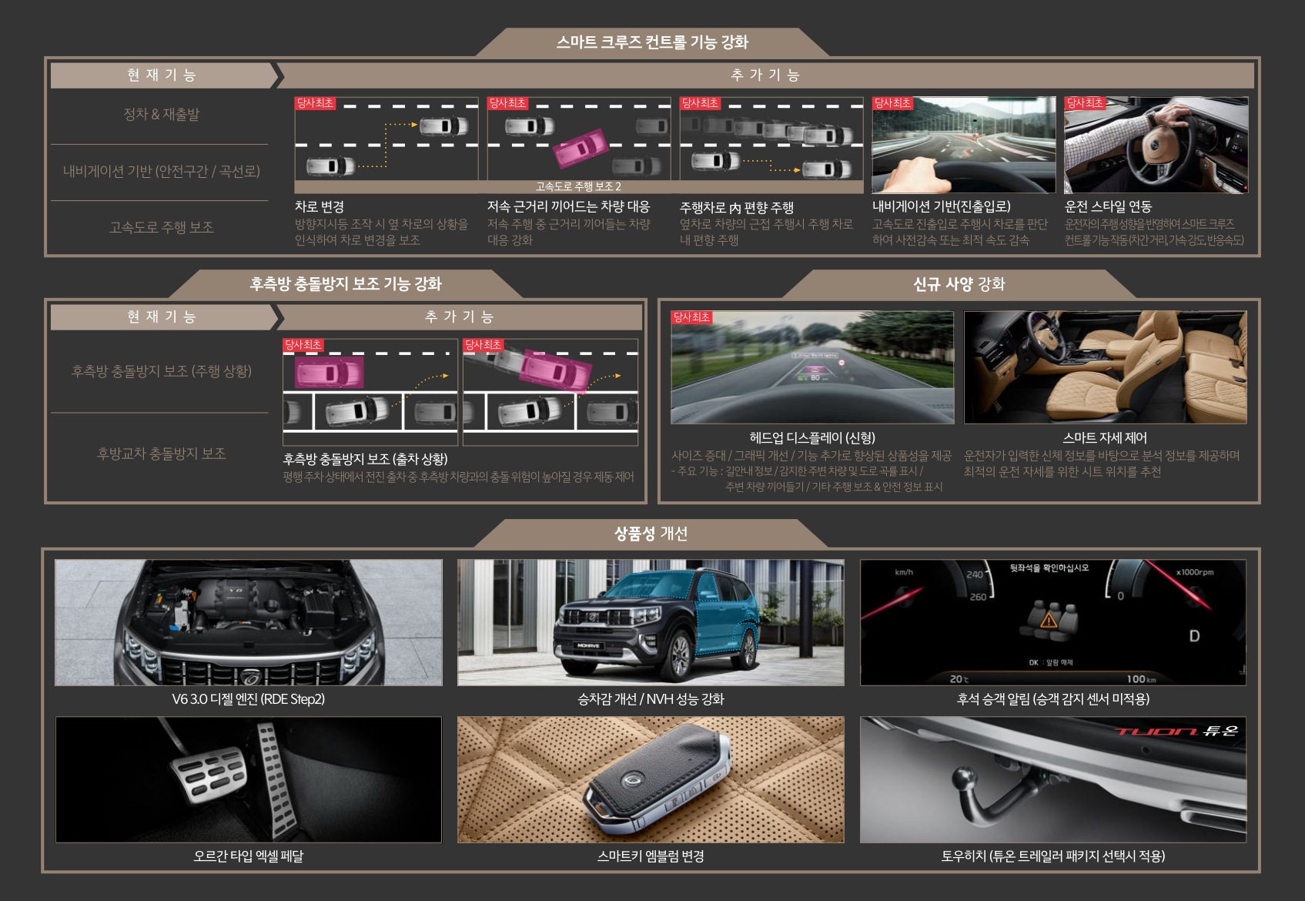
Task: Select the 승차감 개선 / NVH SUV image
Action: click(x=651, y=622)
